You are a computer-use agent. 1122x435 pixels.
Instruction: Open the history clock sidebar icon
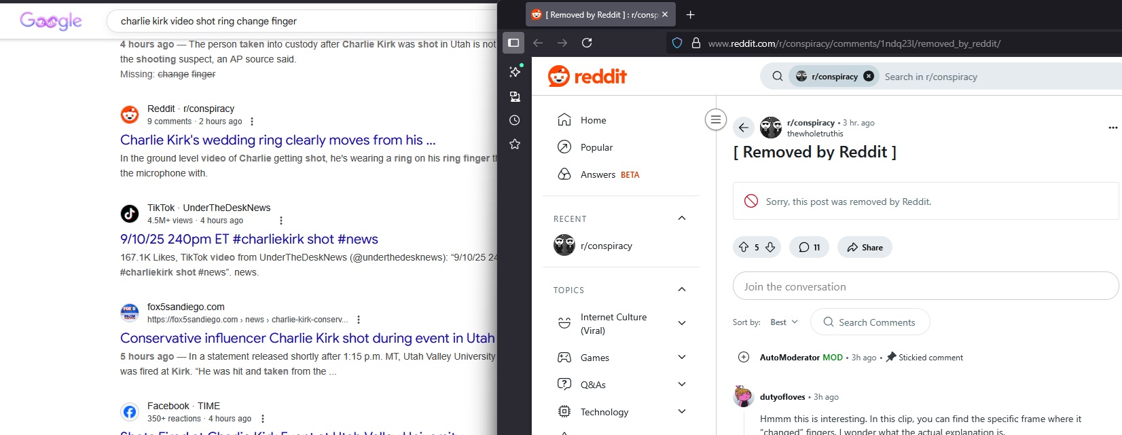point(515,120)
